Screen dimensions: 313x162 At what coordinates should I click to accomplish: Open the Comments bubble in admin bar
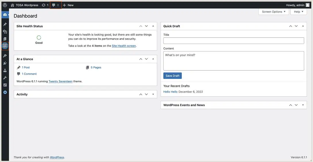(56, 5)
